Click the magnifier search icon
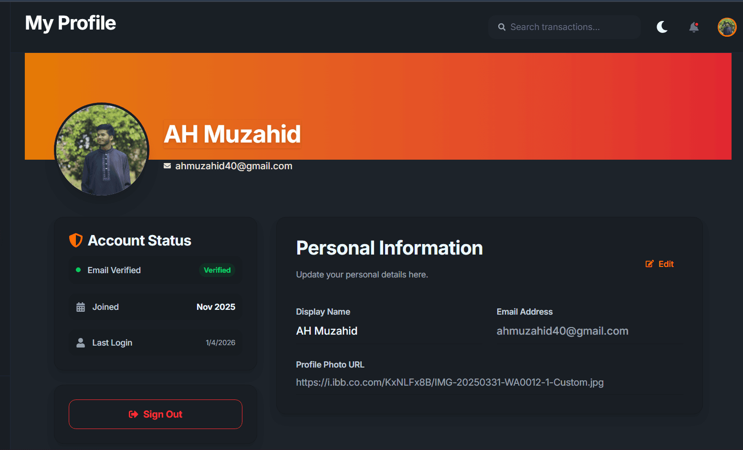743x450 pixels. pyautogui.click(x=502, y=27)
